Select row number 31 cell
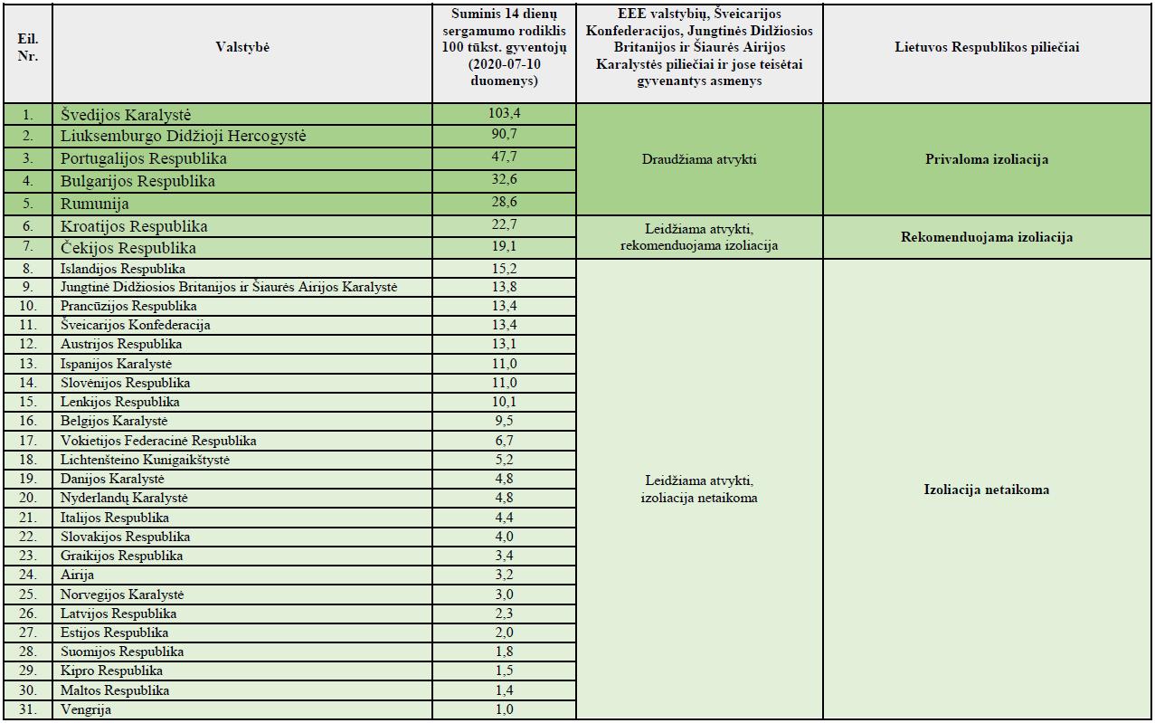The image size is (1155, 723). click(27, 709)
